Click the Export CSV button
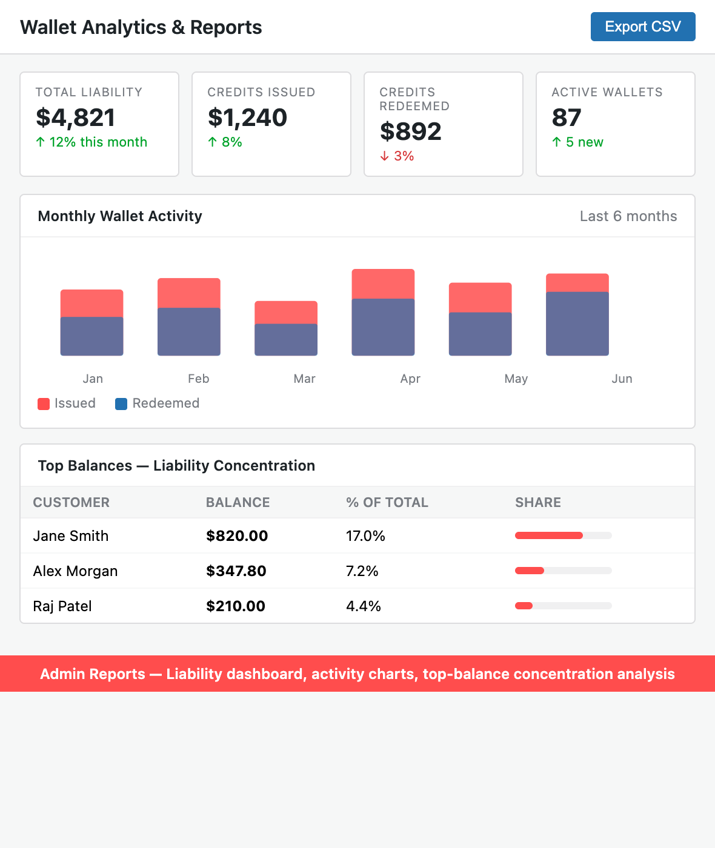This screenshot has width=715, height=848. pos(643,27)
